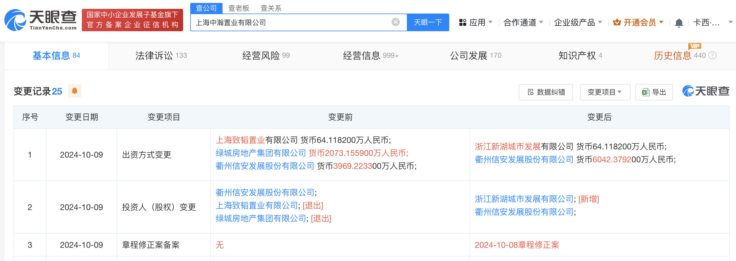Click 2024-10-08章程修正案 text
Viewport: 736px width, 261px height.
tap(517, 245)
